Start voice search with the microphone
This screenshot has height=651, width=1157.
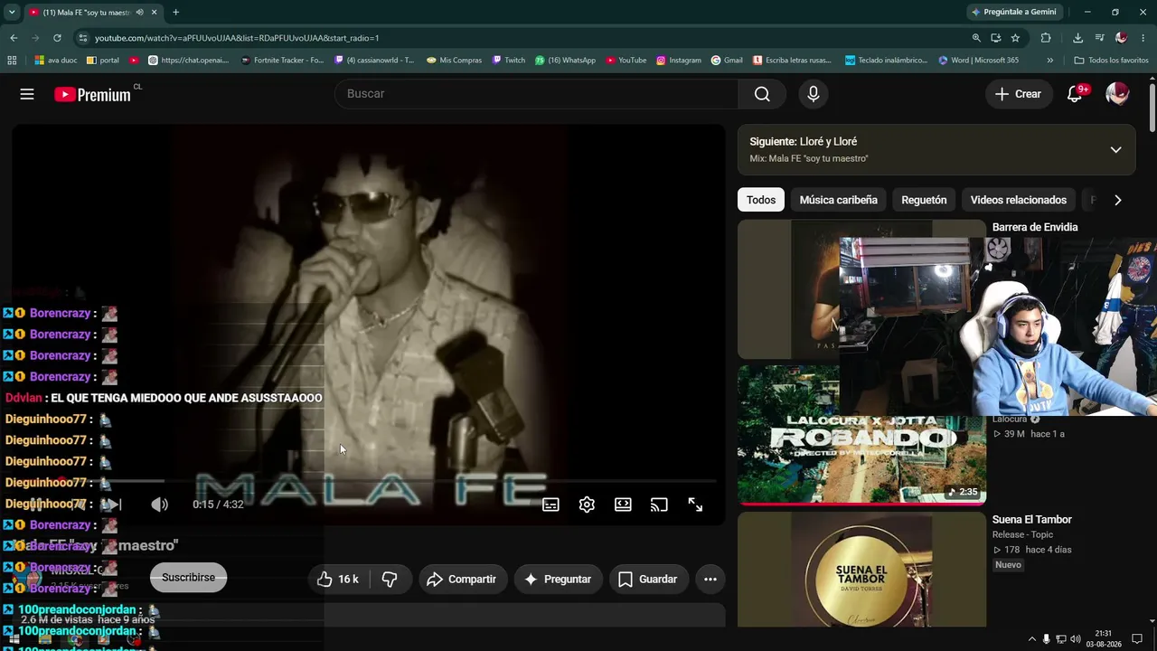(x=814, y=94)
